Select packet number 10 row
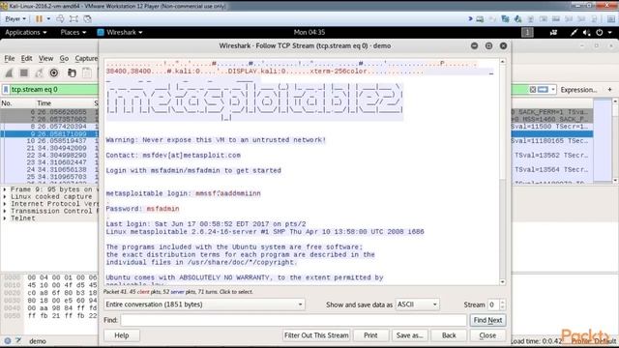The height and width of the screenshot is (348, 619). point(49,141)
